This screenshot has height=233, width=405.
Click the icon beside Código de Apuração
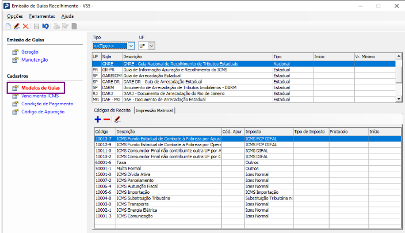pos(15,112)
